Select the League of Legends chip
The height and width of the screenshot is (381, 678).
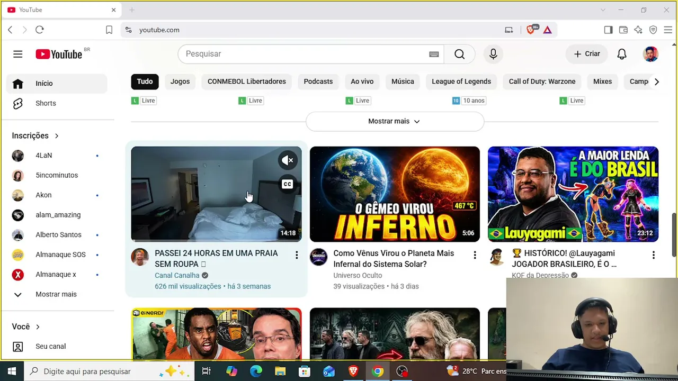pos(461,81)
